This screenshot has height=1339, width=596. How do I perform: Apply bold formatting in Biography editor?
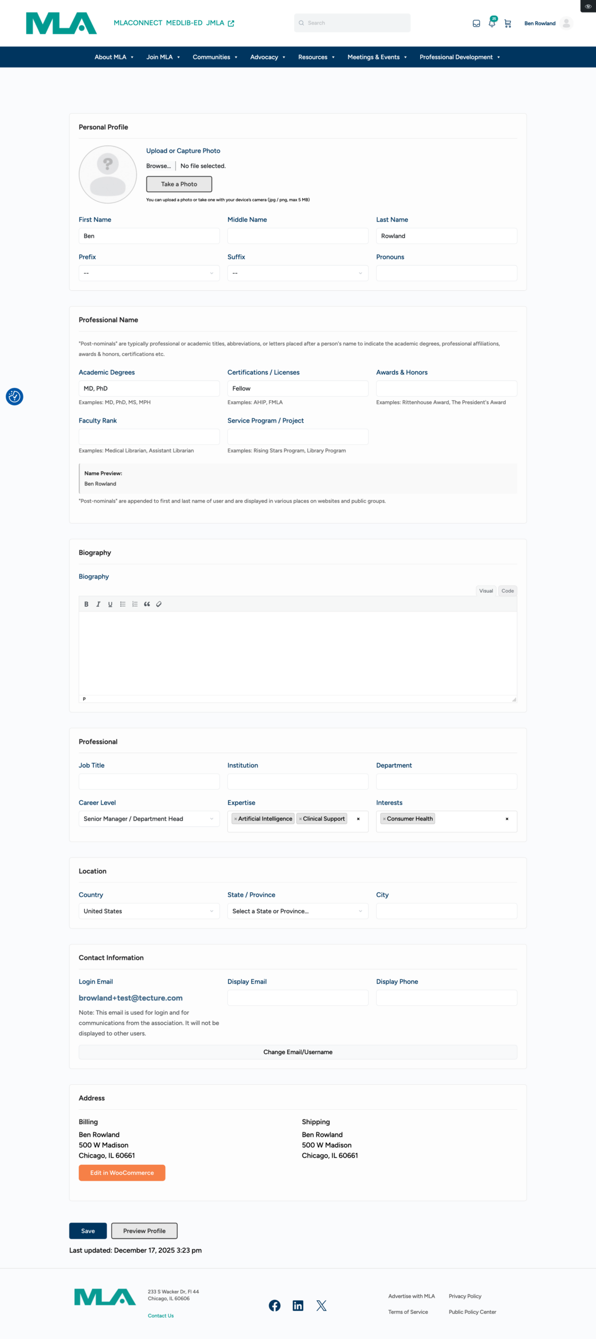click(x=86, y=604)
